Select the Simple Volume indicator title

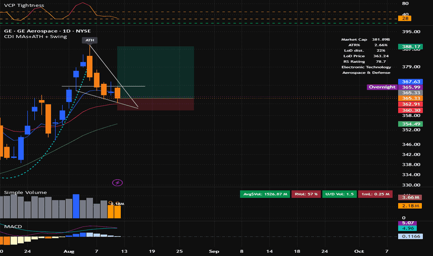[x=26, y=192]
